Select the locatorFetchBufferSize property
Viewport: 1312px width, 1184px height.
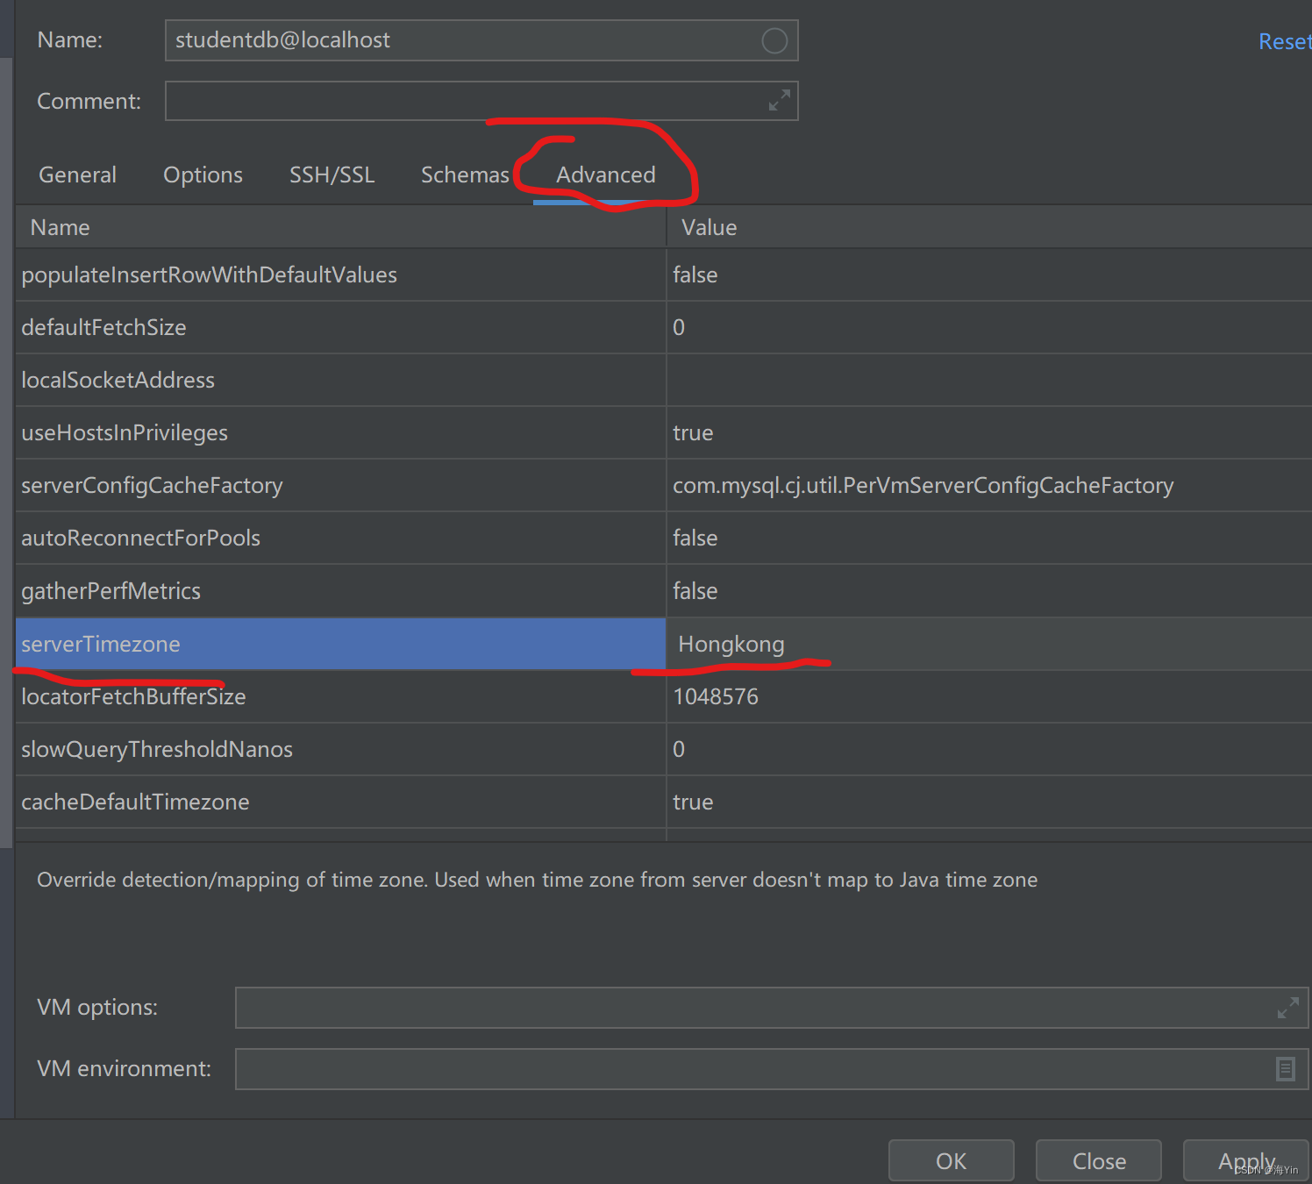pyautogui.click(x=340, y=696)
